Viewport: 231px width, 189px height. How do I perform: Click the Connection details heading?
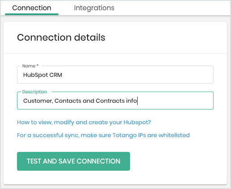click(61, 38)
